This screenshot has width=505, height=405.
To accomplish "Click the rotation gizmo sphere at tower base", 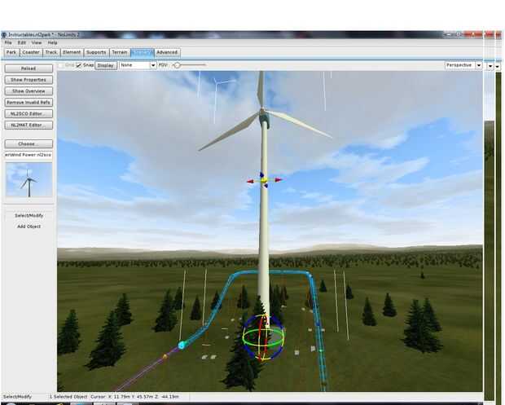I will pyautogui.click(x=263, y=337).
